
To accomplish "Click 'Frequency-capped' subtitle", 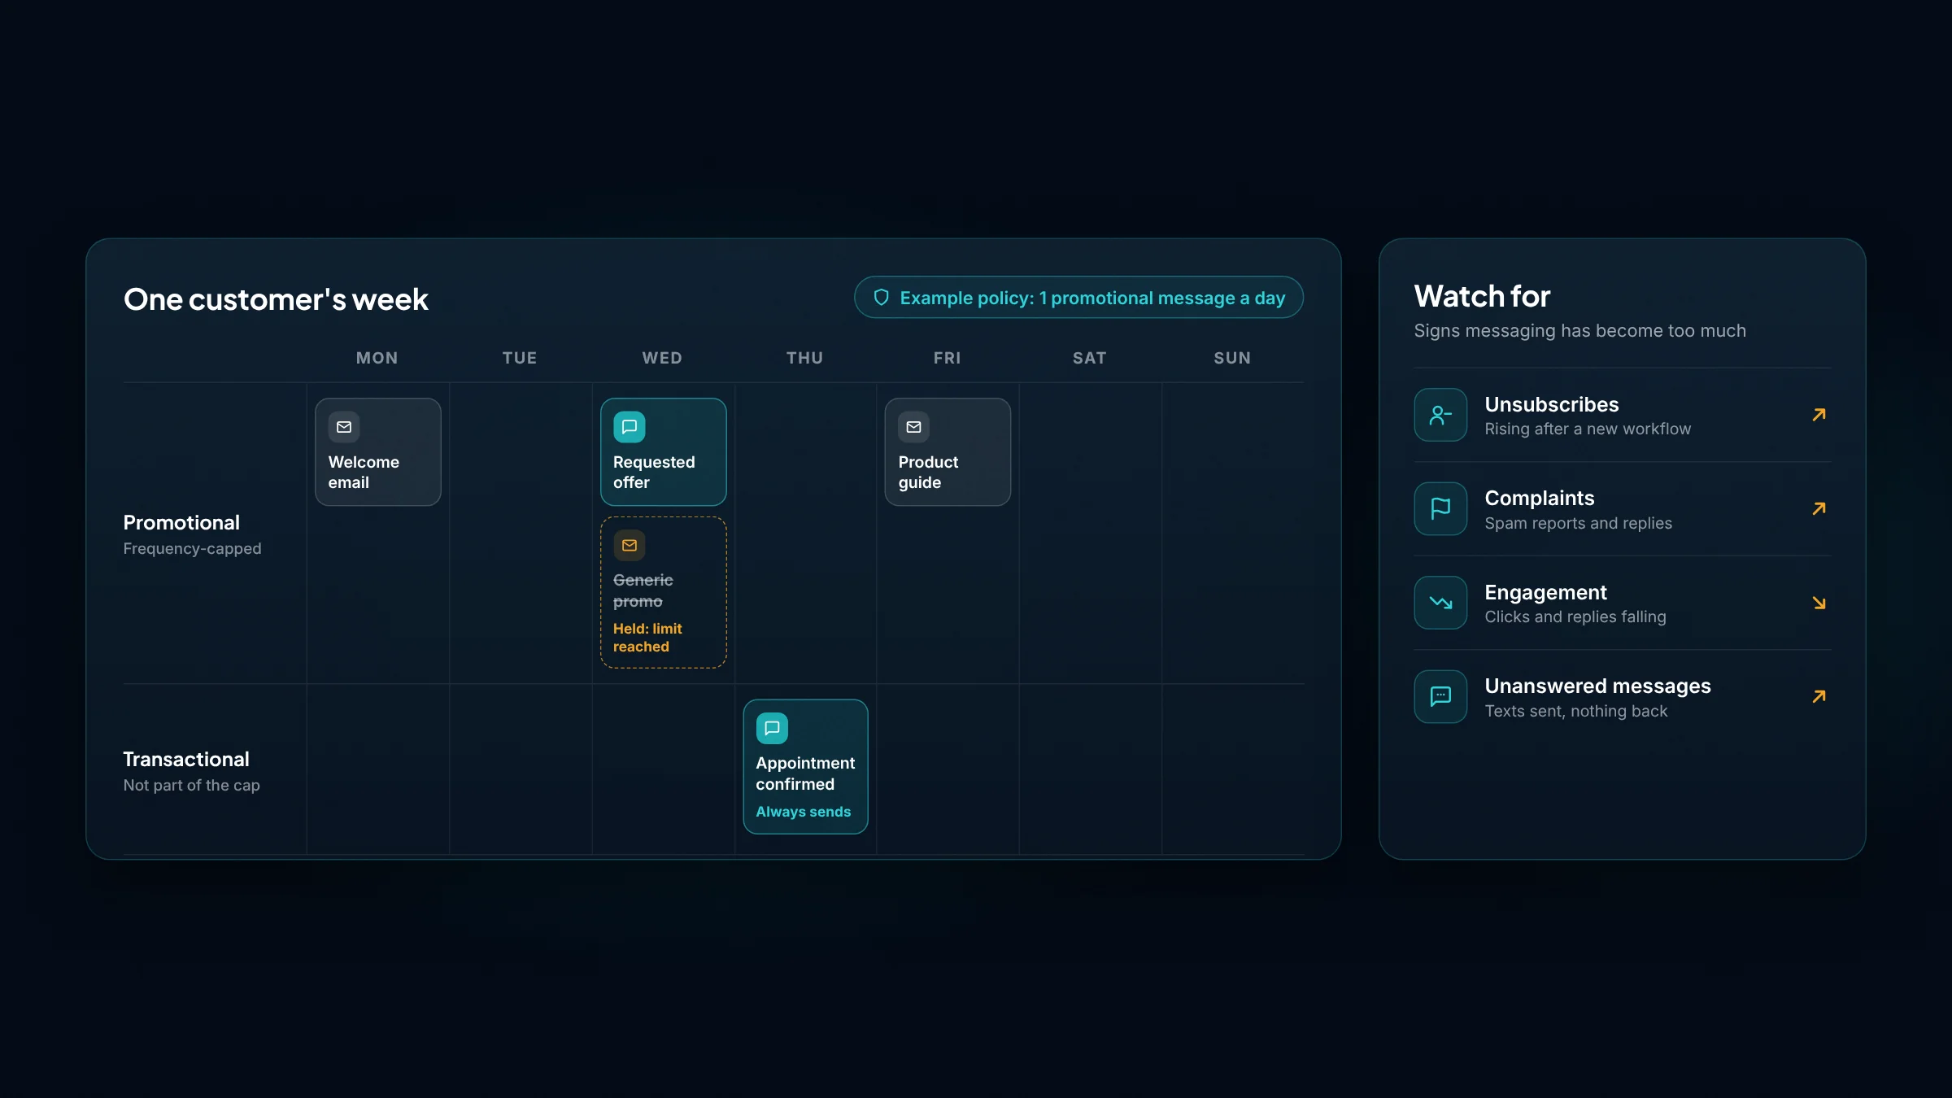I will 193,549.
